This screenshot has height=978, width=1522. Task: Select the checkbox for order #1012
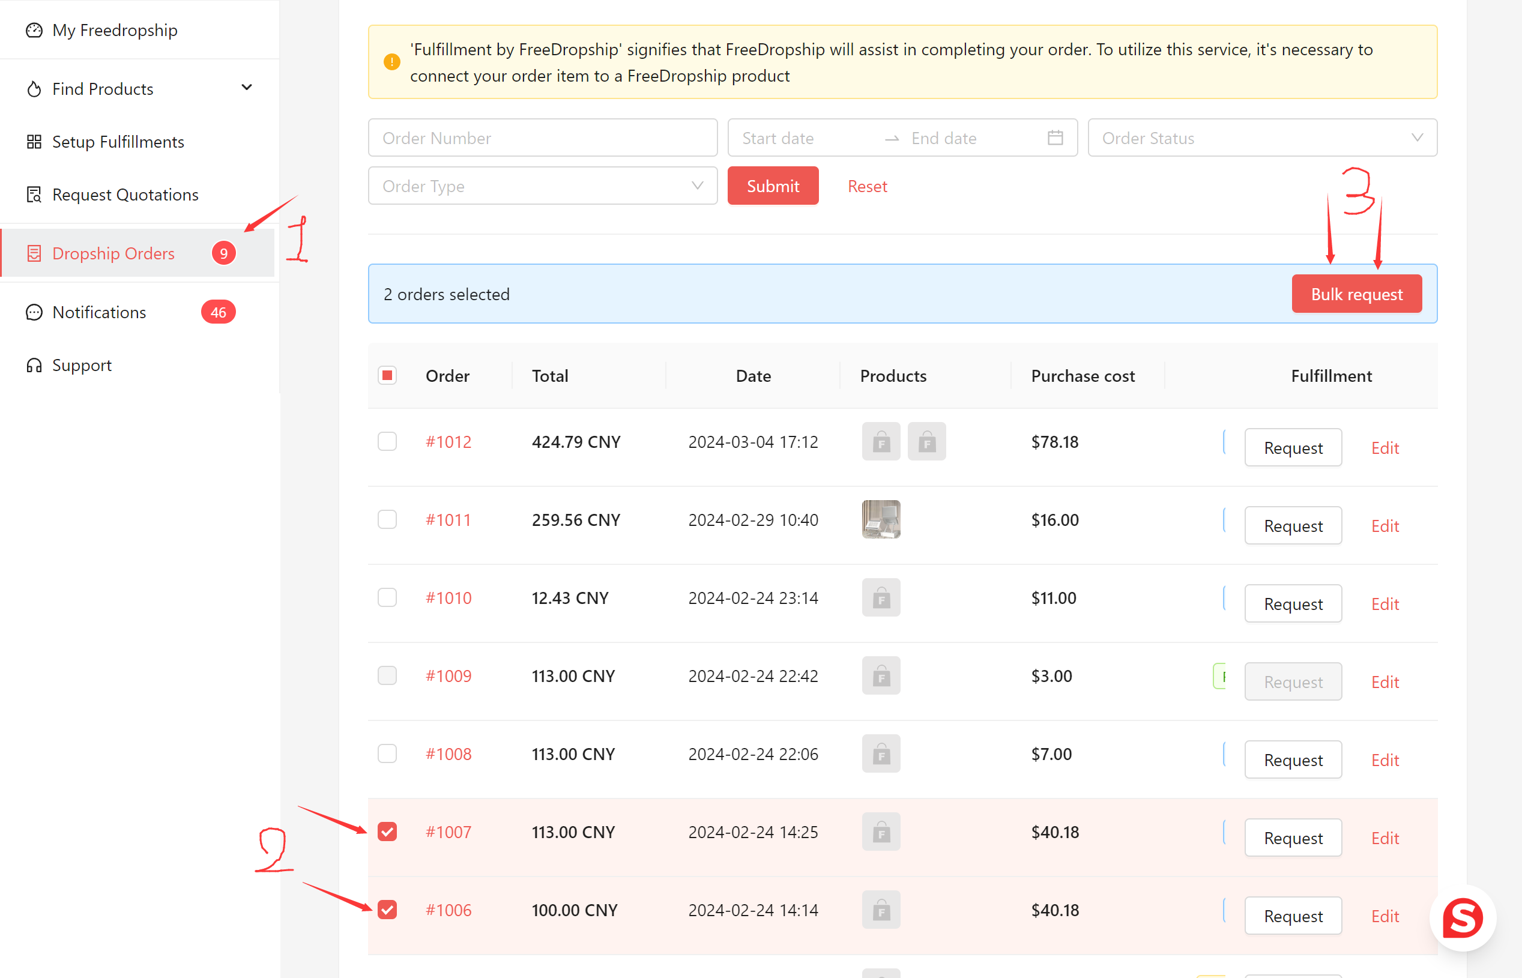(387, 441)
